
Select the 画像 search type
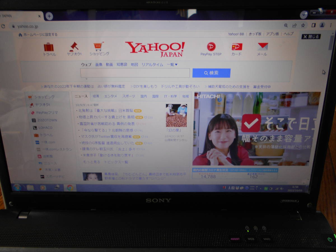tap(99, 65)
